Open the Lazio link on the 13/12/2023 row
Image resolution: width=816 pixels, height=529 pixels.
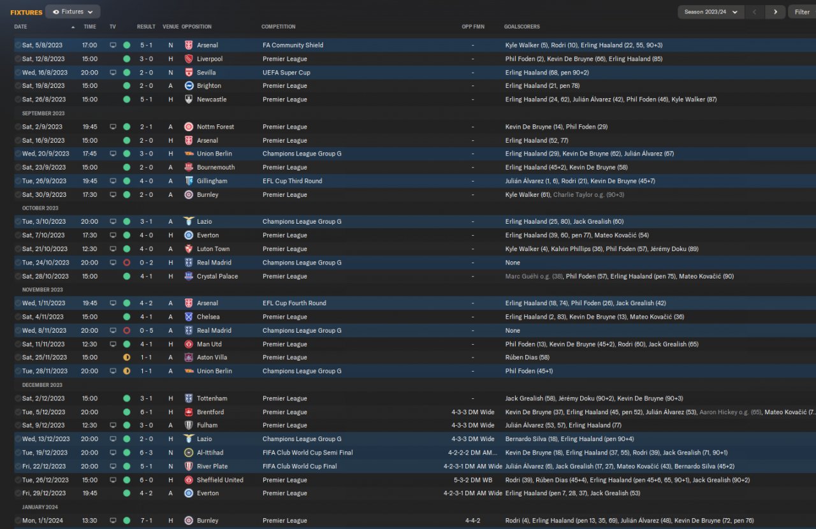click(204, 439)
